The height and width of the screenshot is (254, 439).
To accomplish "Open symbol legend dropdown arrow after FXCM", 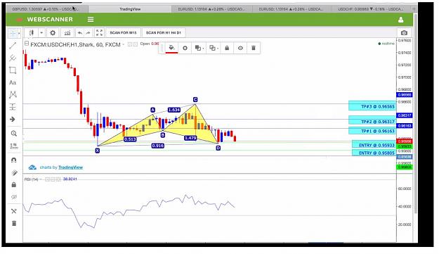I will [x=123, y=44].
